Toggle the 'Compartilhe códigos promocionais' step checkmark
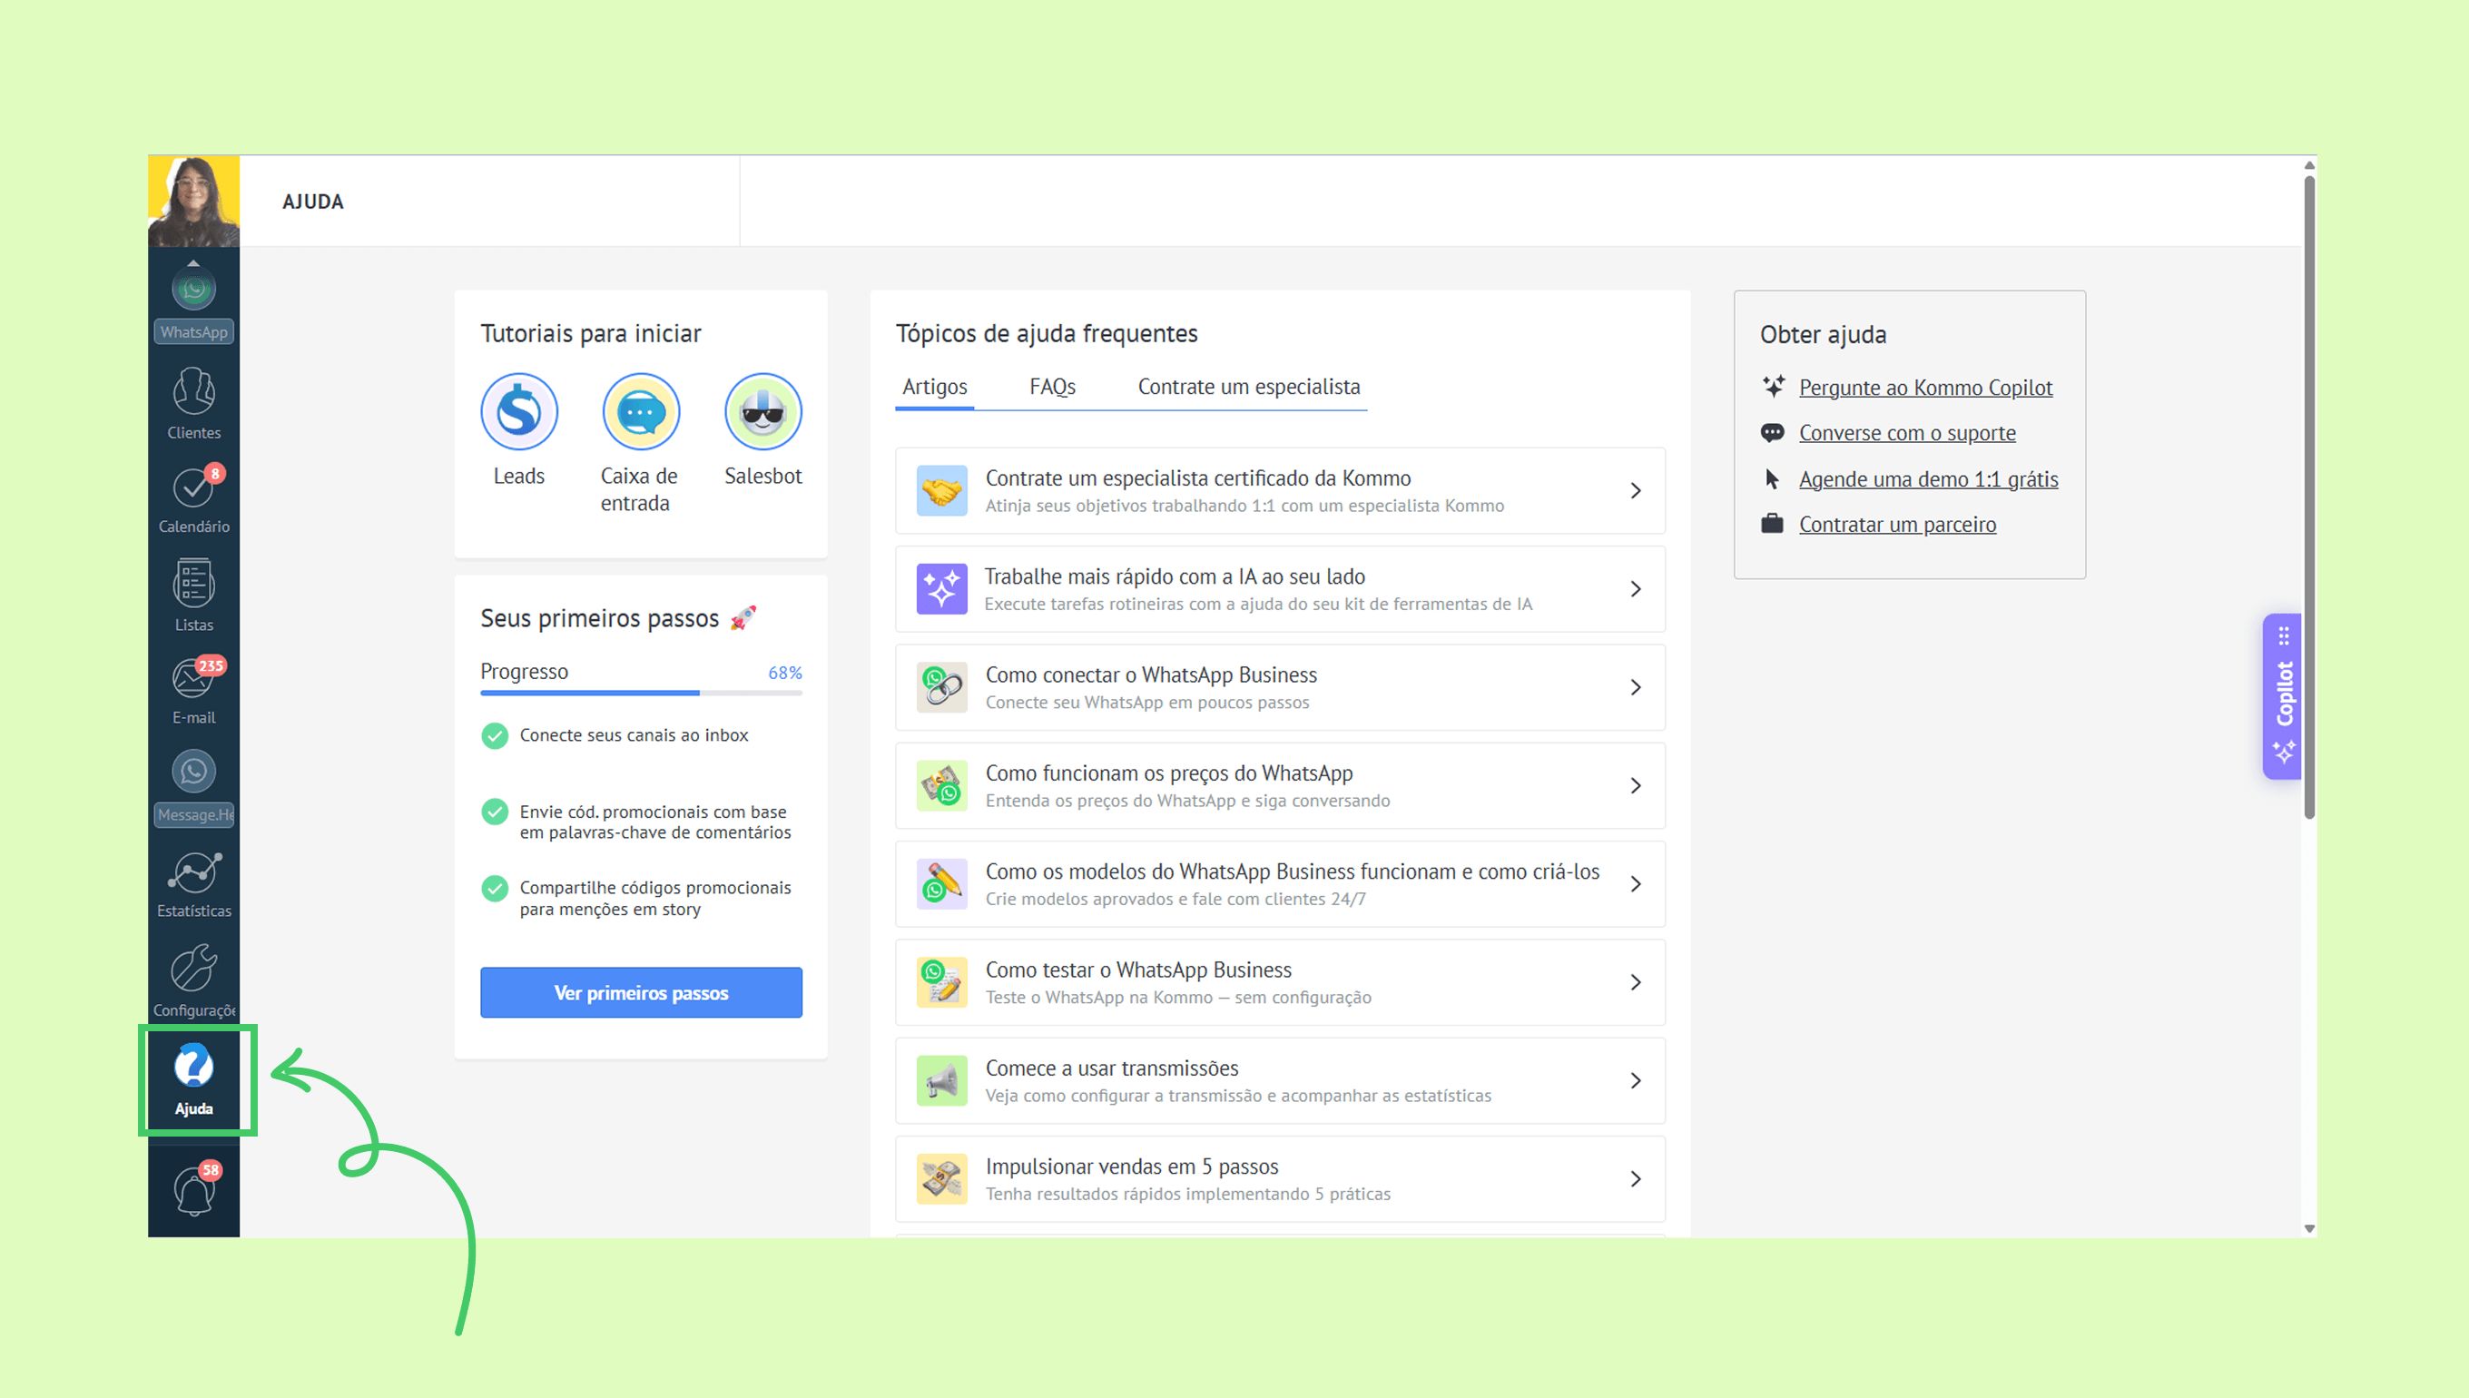2469x1398 pixels. [x=495, y=888]
